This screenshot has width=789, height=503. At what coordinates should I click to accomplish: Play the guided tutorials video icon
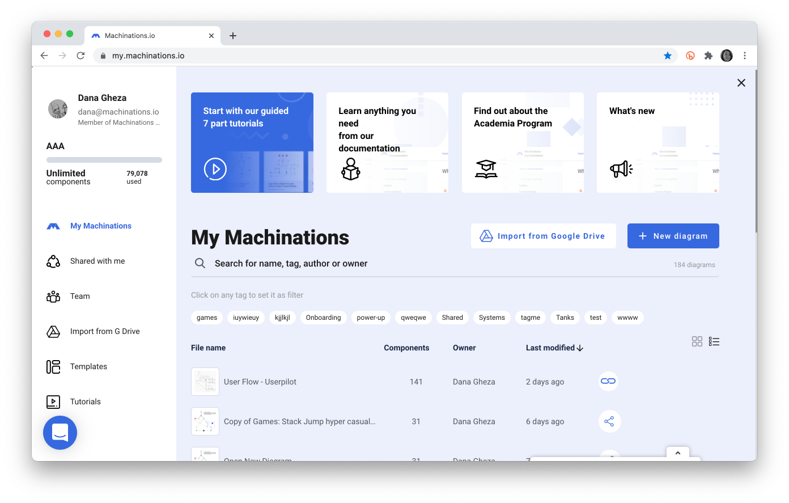pos(215,169)
